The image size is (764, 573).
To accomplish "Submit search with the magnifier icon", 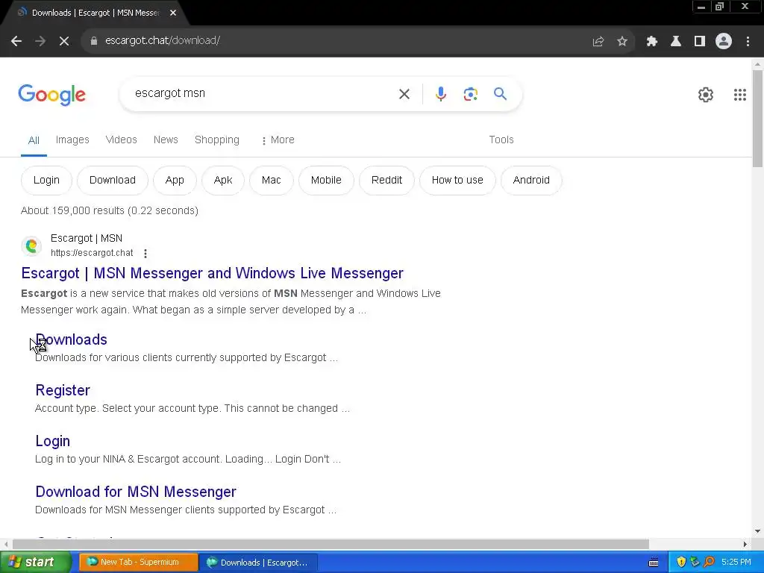I will point(500,93).
